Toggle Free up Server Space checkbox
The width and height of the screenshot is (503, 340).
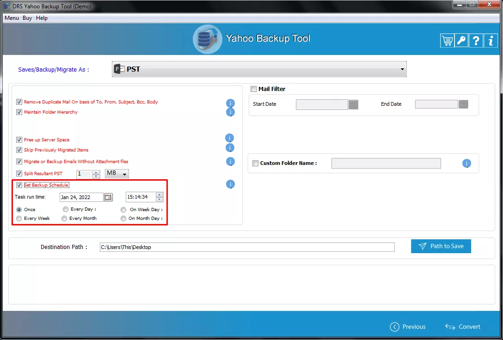coord(19,140)
